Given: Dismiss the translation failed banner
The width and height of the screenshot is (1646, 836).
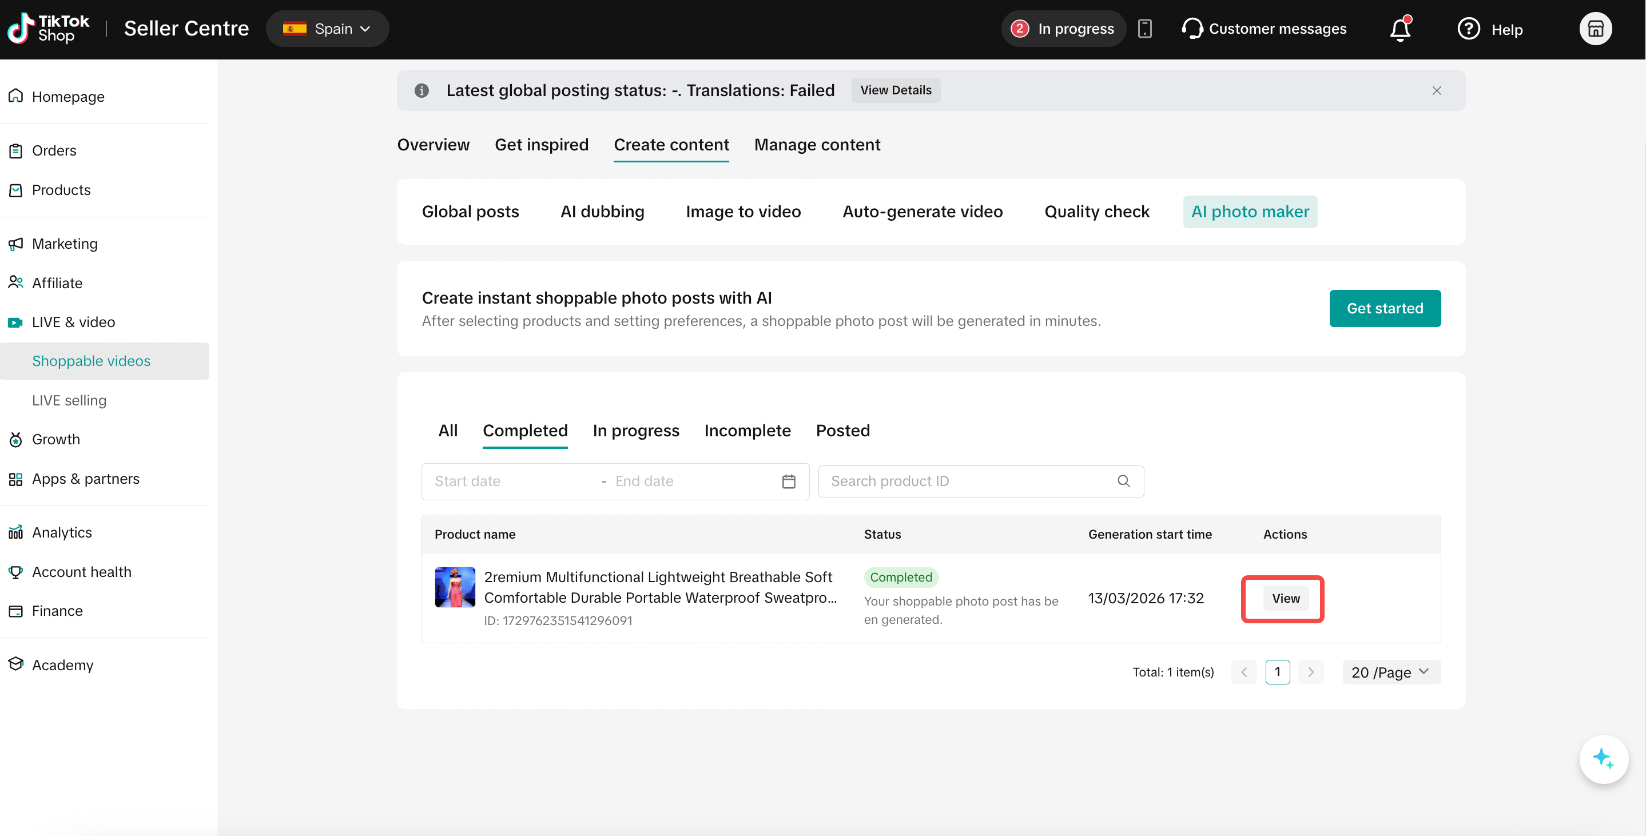Looking at the screenshot, I should [1437, 91].
